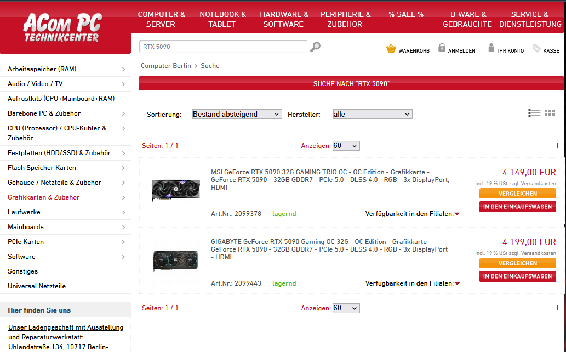Open Peripherie & Zubehör menu

(x=345, y=19)
